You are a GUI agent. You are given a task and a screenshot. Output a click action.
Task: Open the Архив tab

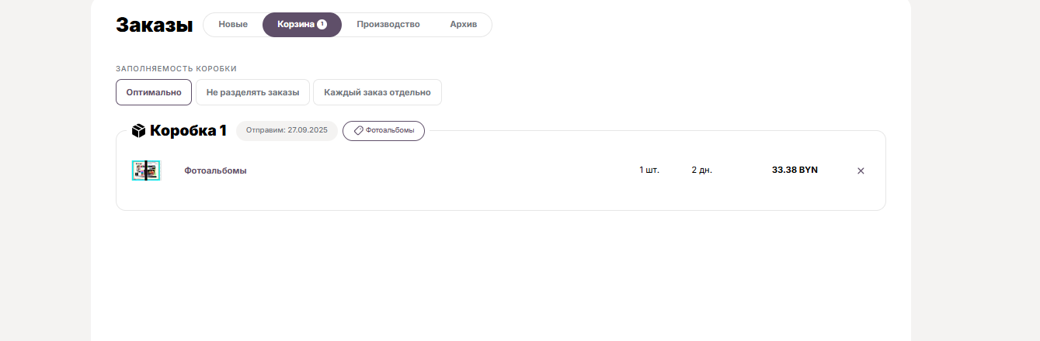point(463,24)
